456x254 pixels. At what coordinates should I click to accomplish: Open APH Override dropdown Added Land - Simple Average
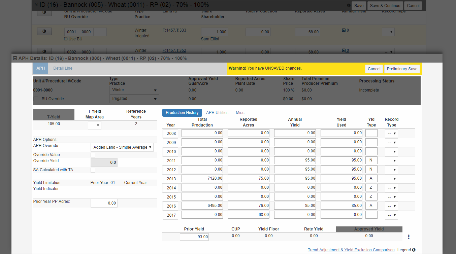coord(122,147)
